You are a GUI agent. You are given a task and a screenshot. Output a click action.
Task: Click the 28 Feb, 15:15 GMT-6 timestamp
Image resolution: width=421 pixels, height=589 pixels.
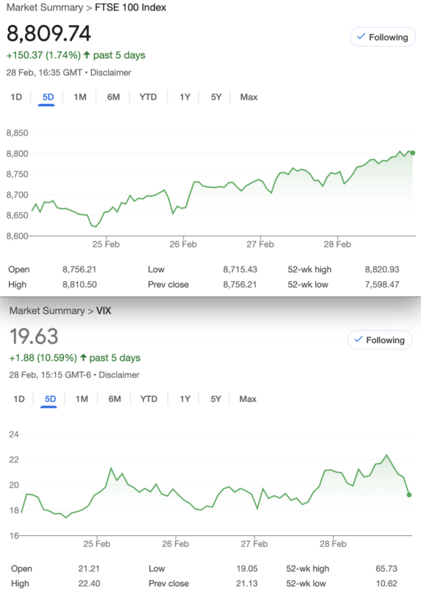coord(50,375)
